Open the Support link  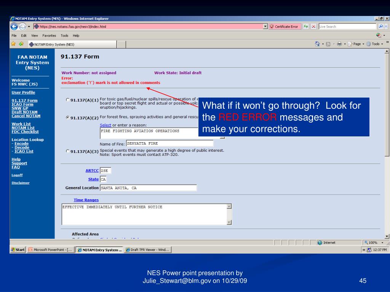click(x=19, y=163)
